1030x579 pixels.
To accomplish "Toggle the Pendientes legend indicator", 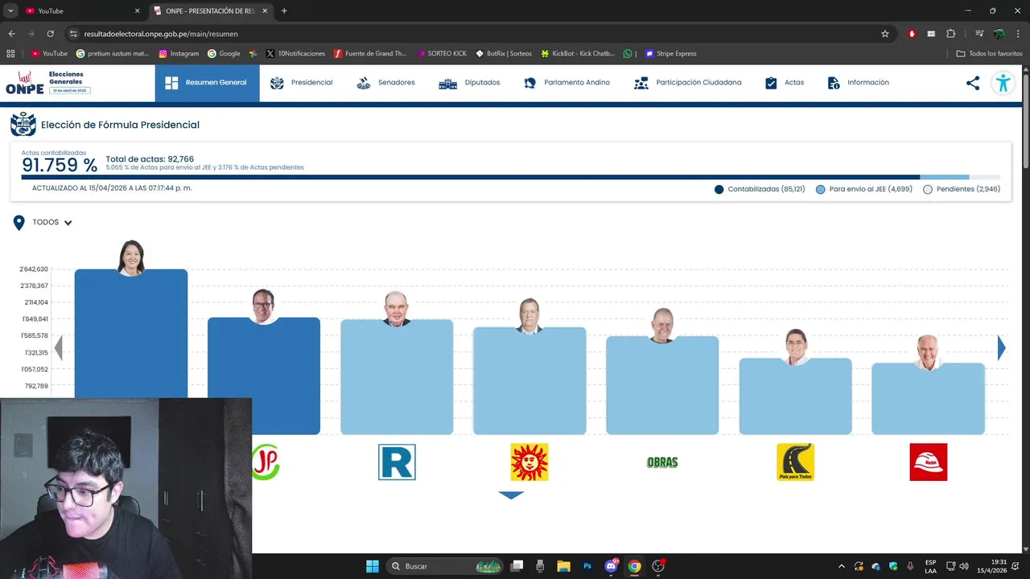I will (928, 190).
